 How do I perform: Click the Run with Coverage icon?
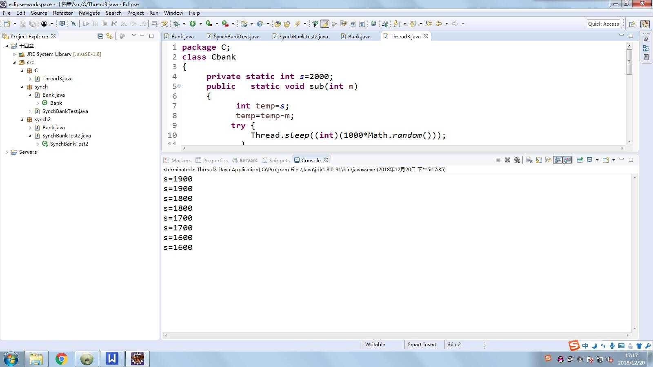pos(209,24)
